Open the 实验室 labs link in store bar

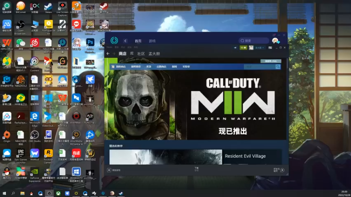tap(186, 67)
